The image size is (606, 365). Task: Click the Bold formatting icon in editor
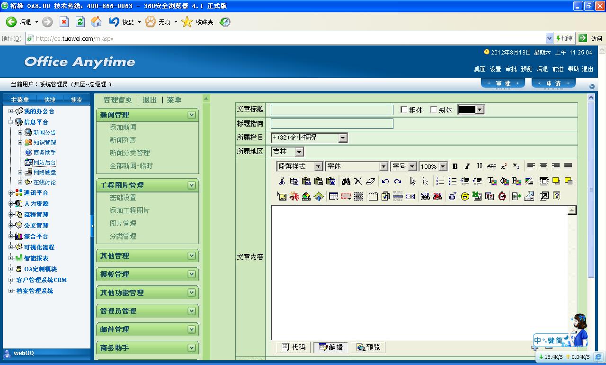455,166
